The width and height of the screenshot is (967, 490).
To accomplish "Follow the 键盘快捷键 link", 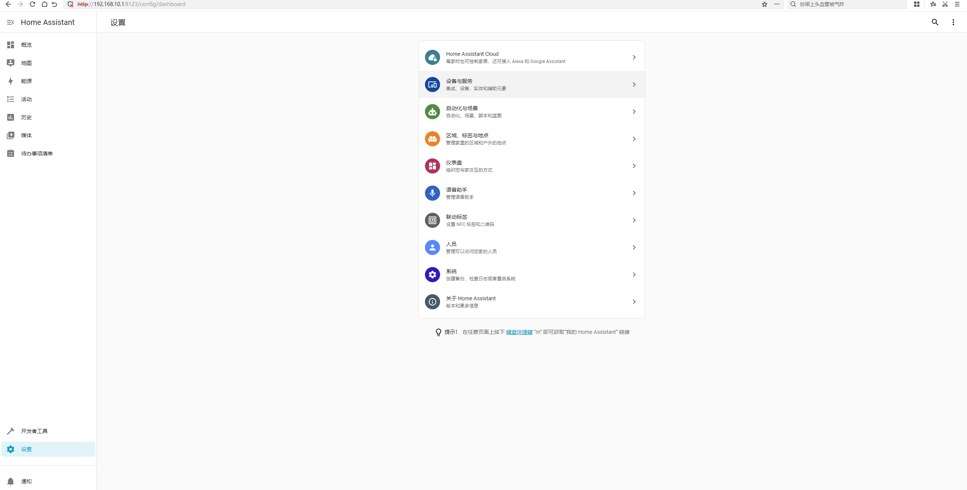I will [519, 332].
